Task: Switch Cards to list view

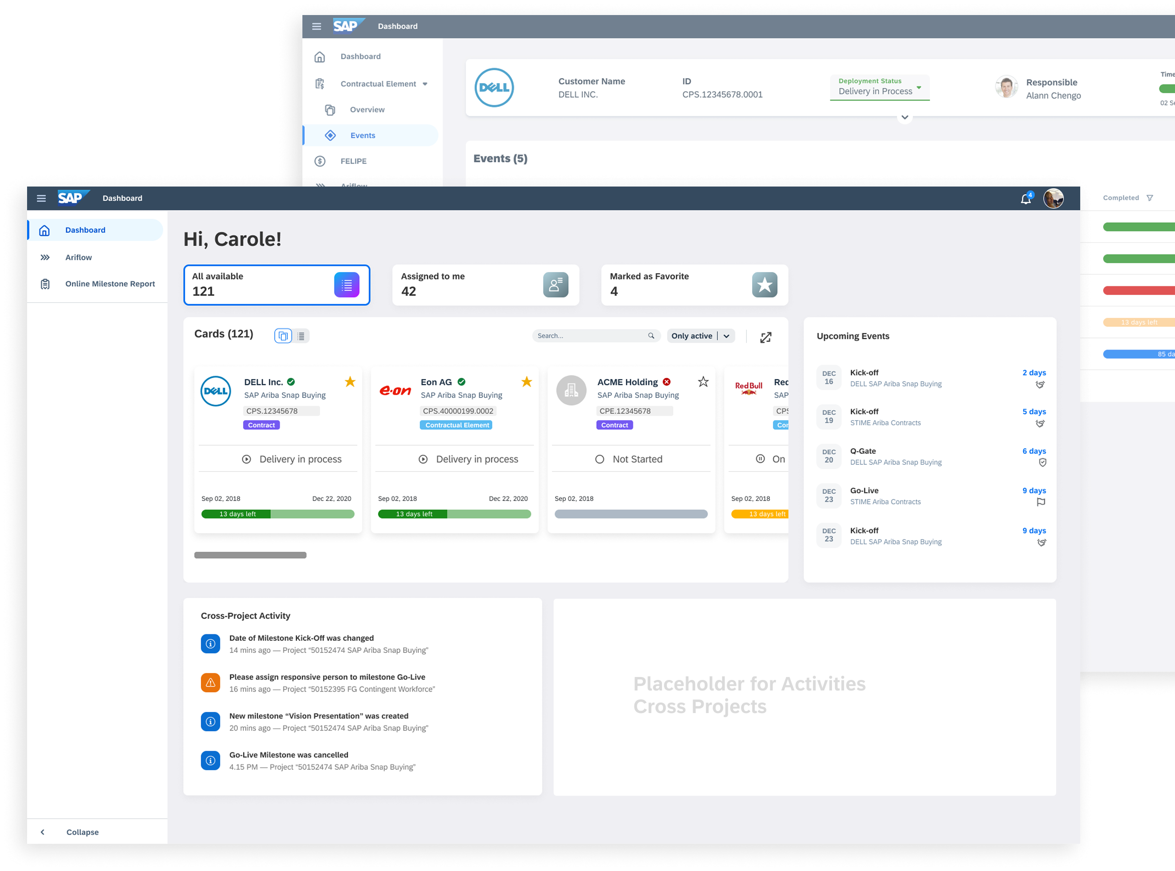Action: (x=301, y=336)
